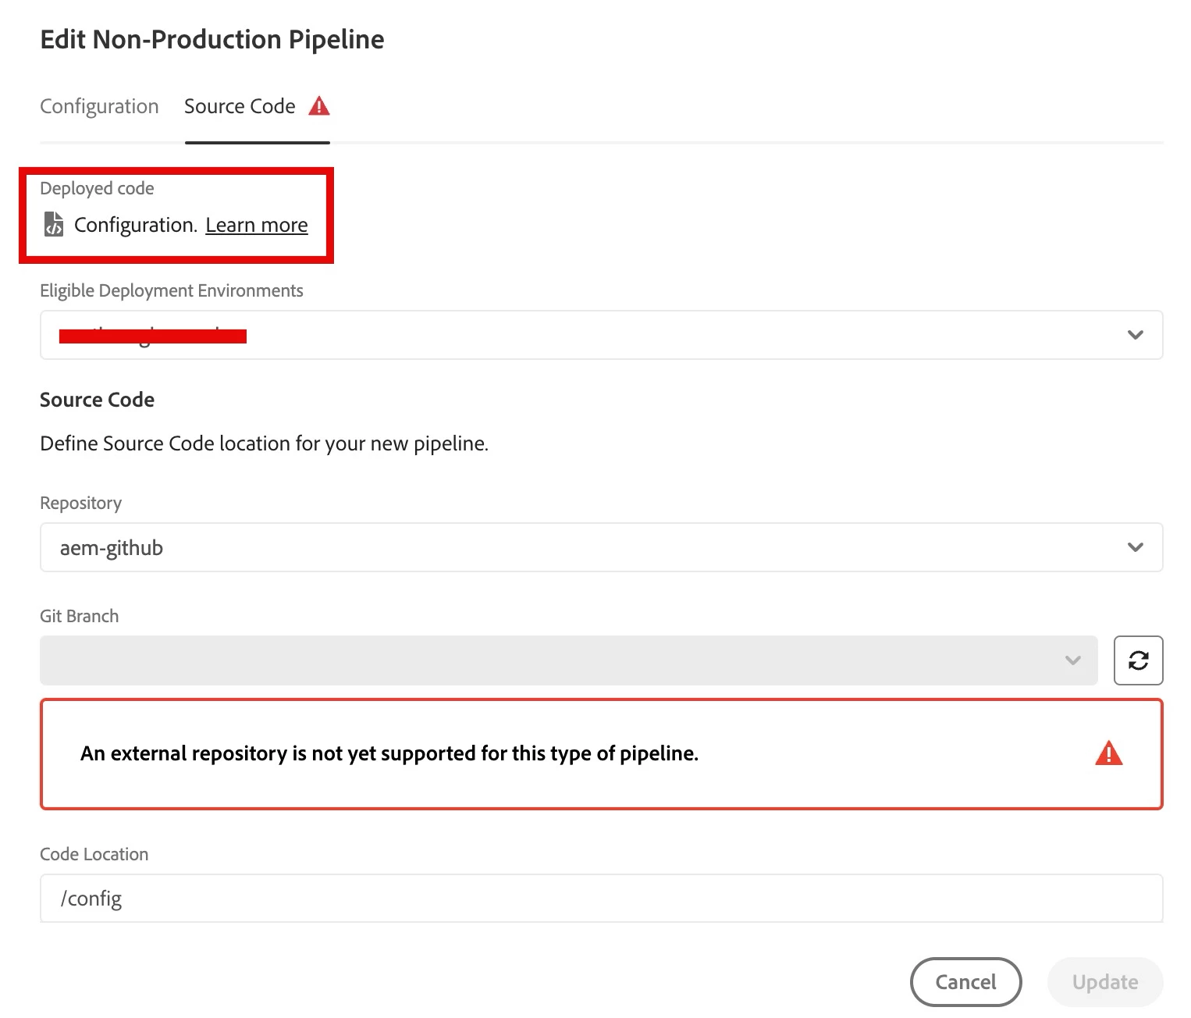Open the Git Branch dropdown
Screen dimensions: 1191x1018
pyautogui.click(x=568, y=660)
